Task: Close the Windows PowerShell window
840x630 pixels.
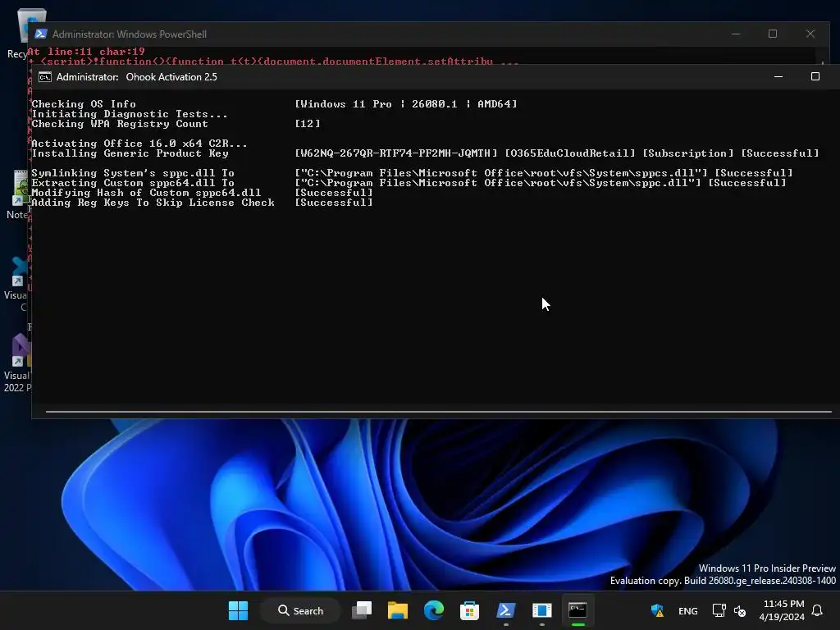Action: (810, 34)
